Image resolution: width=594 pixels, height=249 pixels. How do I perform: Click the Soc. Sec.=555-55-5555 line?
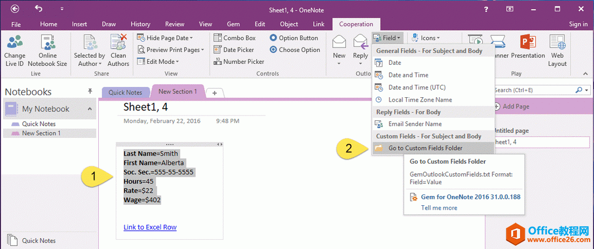[158, 172]
